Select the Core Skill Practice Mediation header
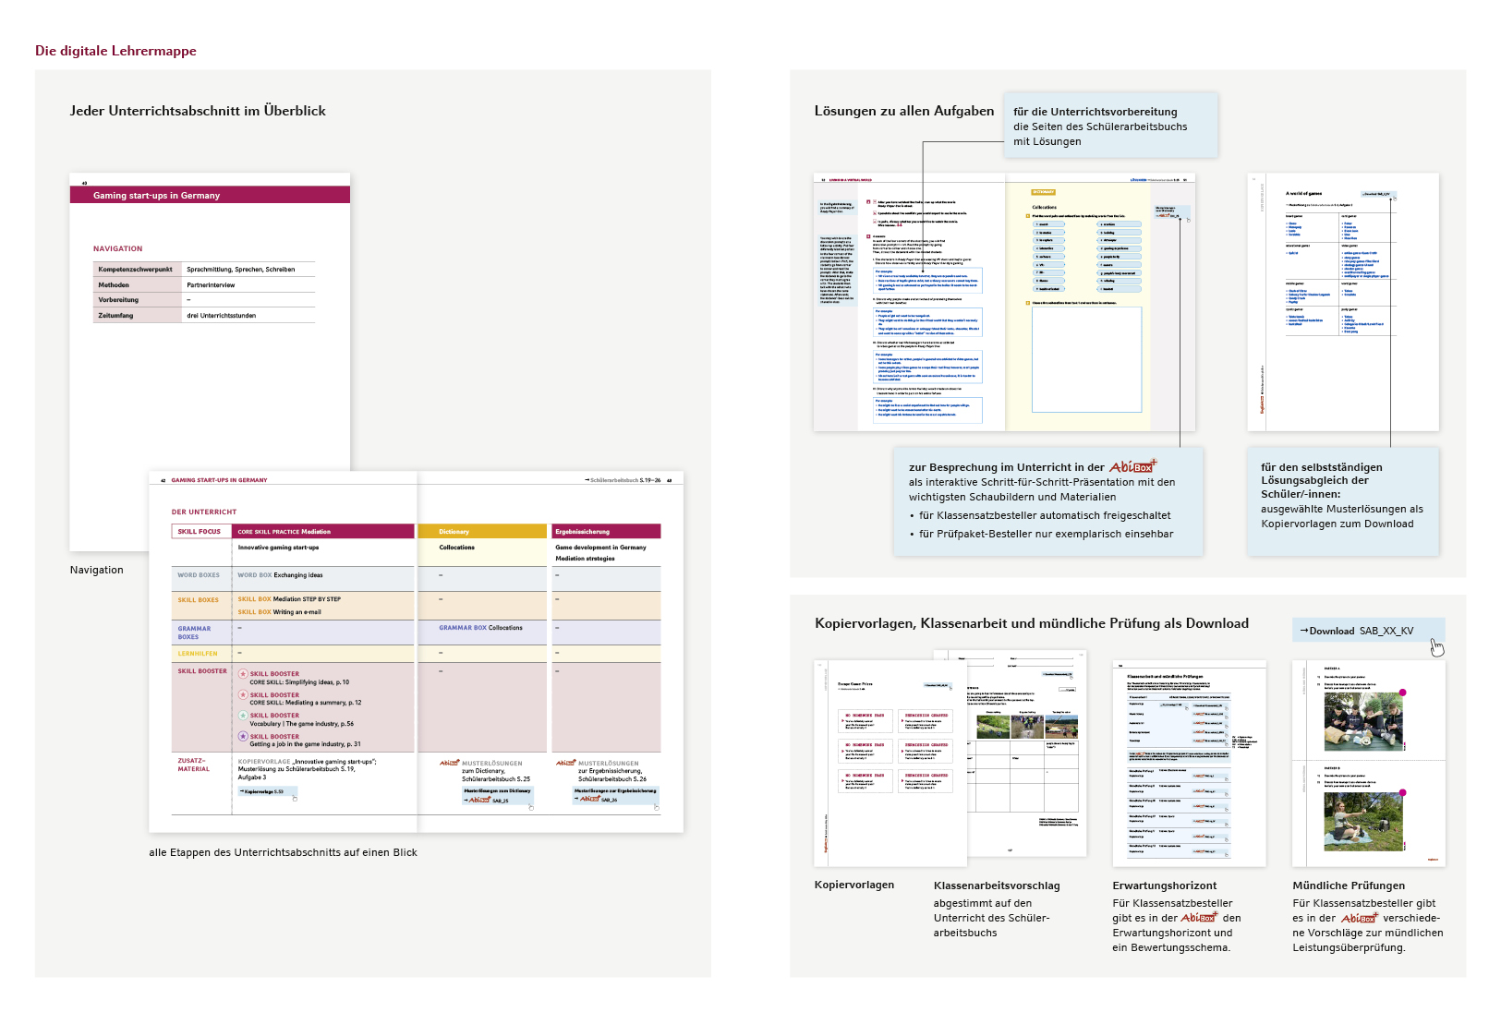Viewport: 1501px width, 1012px height. tap(322, 532)
